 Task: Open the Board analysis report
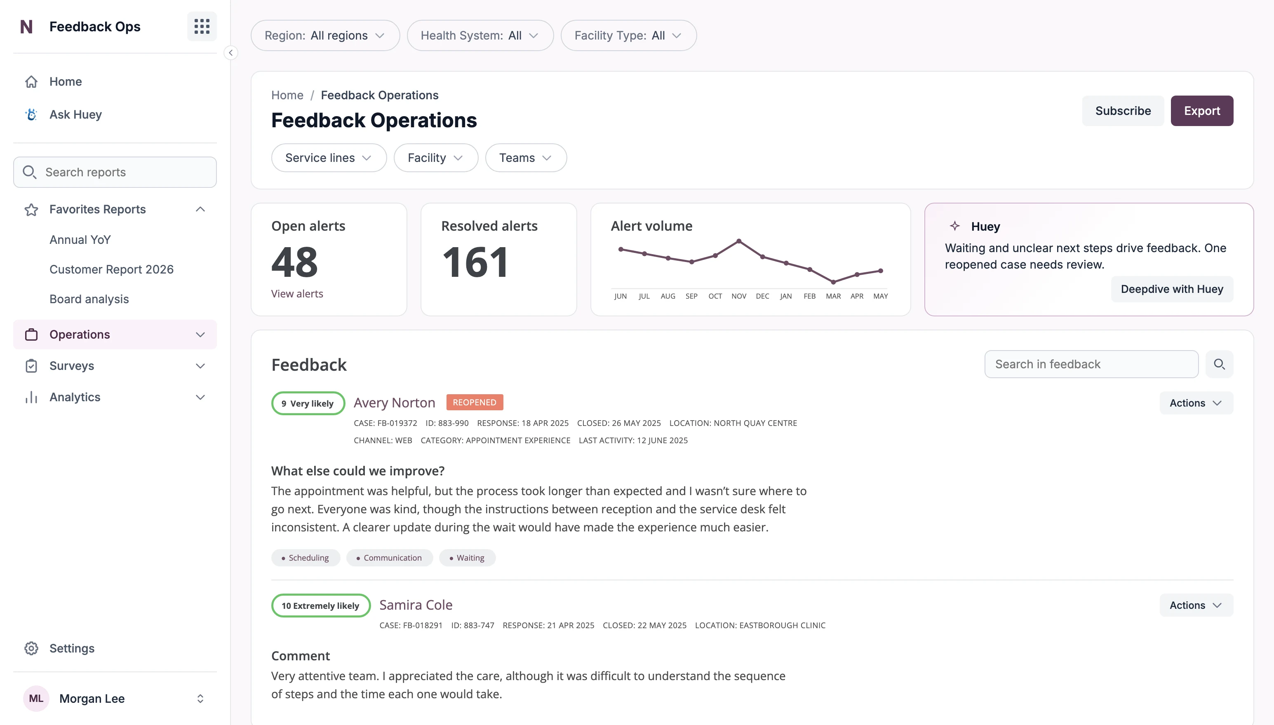coord(89,299)
